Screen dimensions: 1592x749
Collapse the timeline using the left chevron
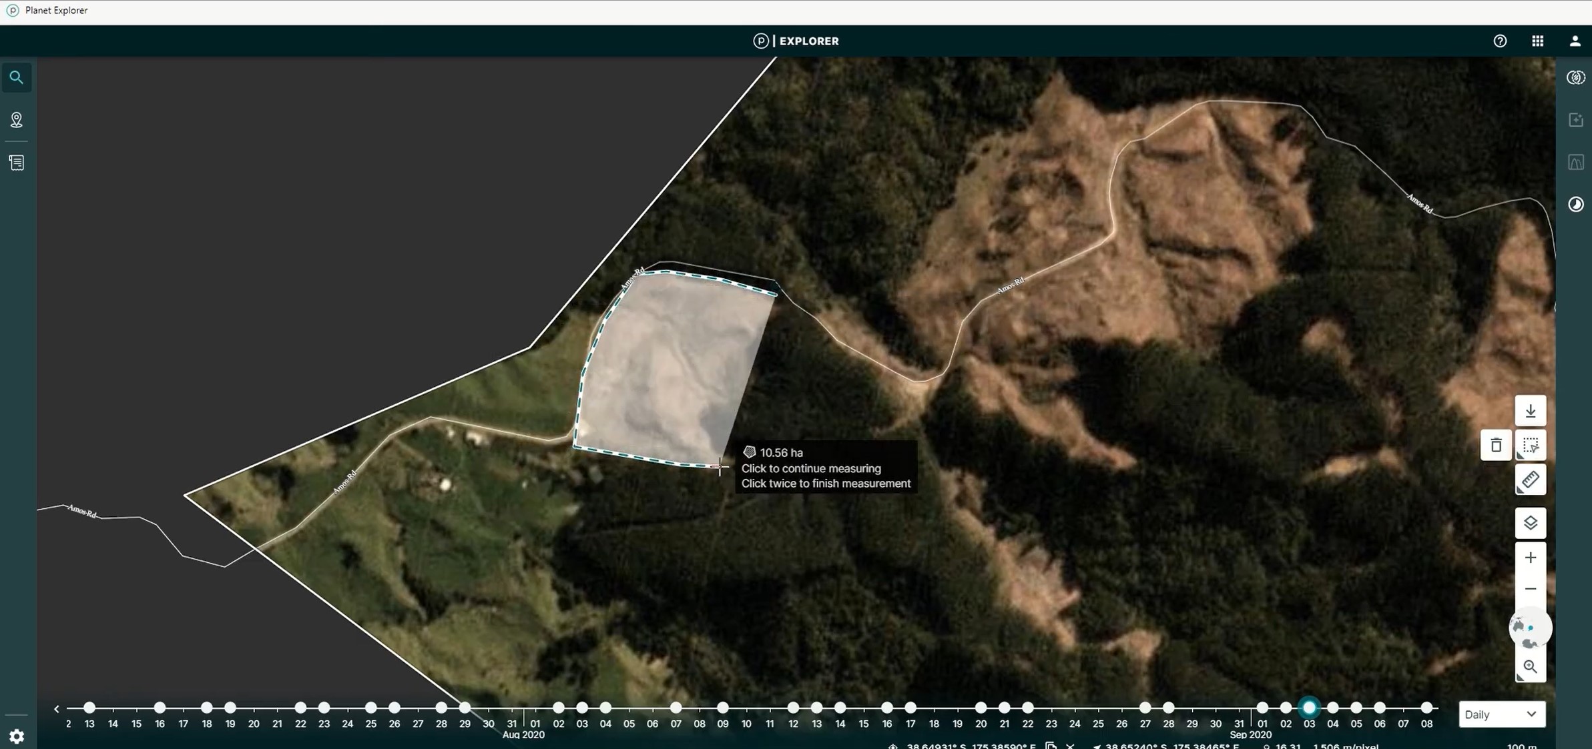(x=56, y=708)
